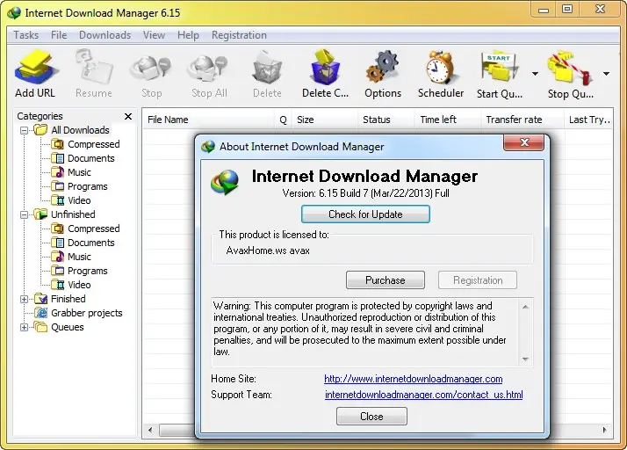
Task: Sort by the Q column header
Action: point(283,120)
